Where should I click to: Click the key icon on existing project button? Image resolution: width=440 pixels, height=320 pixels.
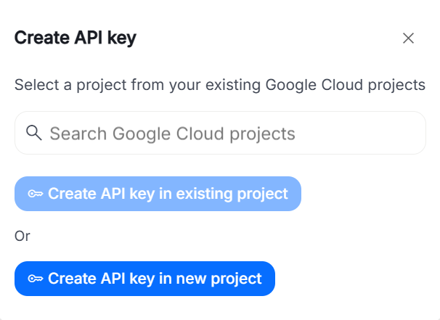(35, 194)
